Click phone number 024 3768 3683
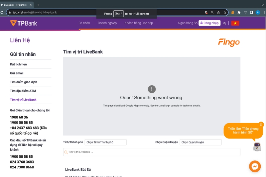This screenshot has width=266, height=177. 22,162
